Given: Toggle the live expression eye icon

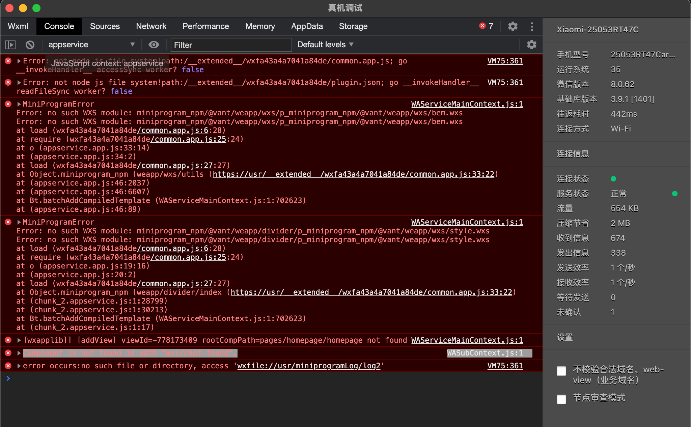Looking at the screenshot, I should (154, 45).
